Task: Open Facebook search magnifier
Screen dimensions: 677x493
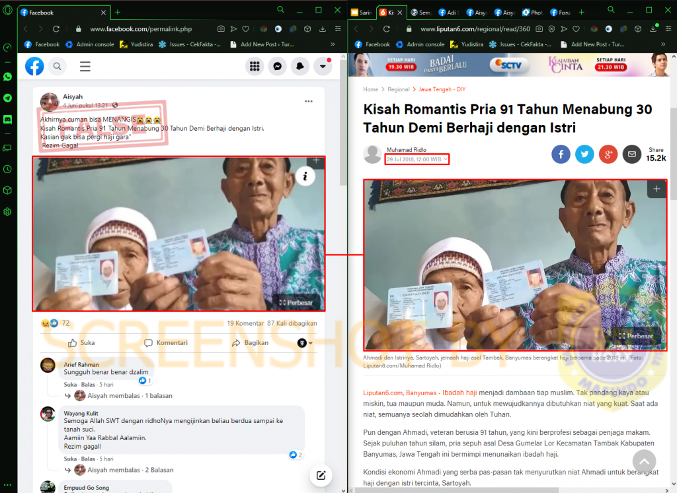Action: [x=57, y=67]
